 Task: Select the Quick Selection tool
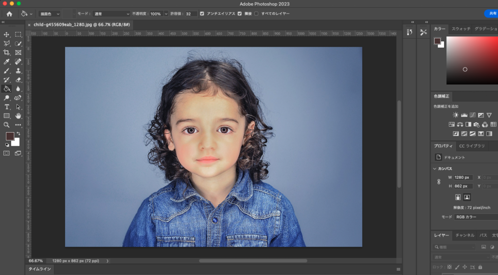[18, 43]
